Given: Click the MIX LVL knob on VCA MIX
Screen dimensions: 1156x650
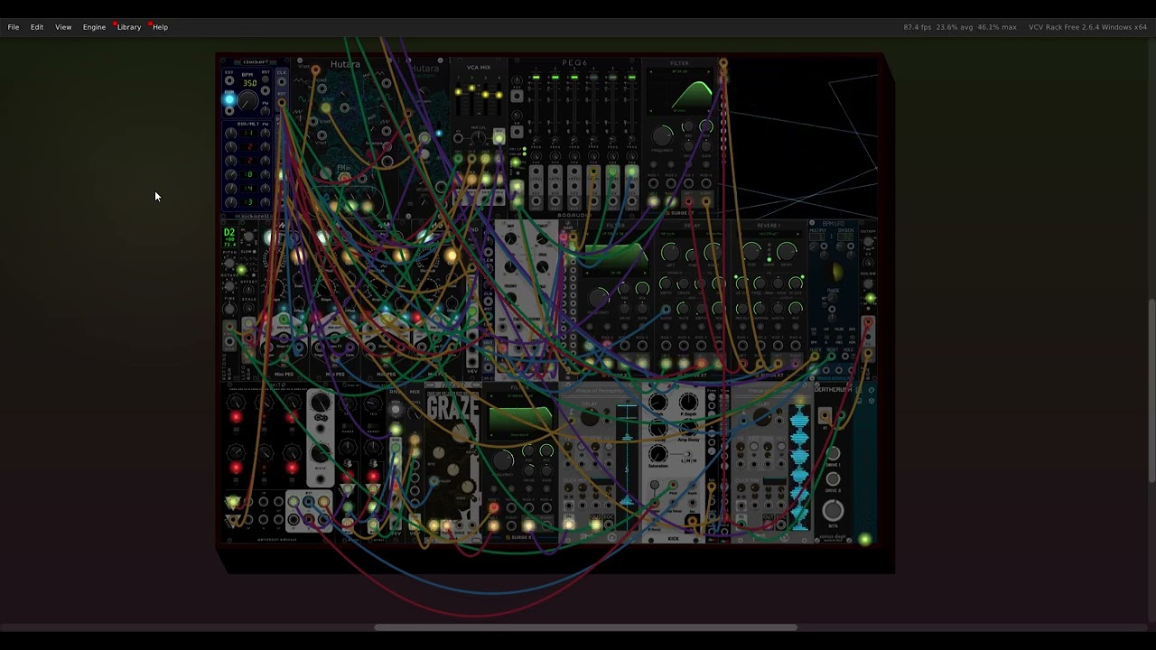Looking at the screenshot, I should pyautogui.click(x=479, y=137).
